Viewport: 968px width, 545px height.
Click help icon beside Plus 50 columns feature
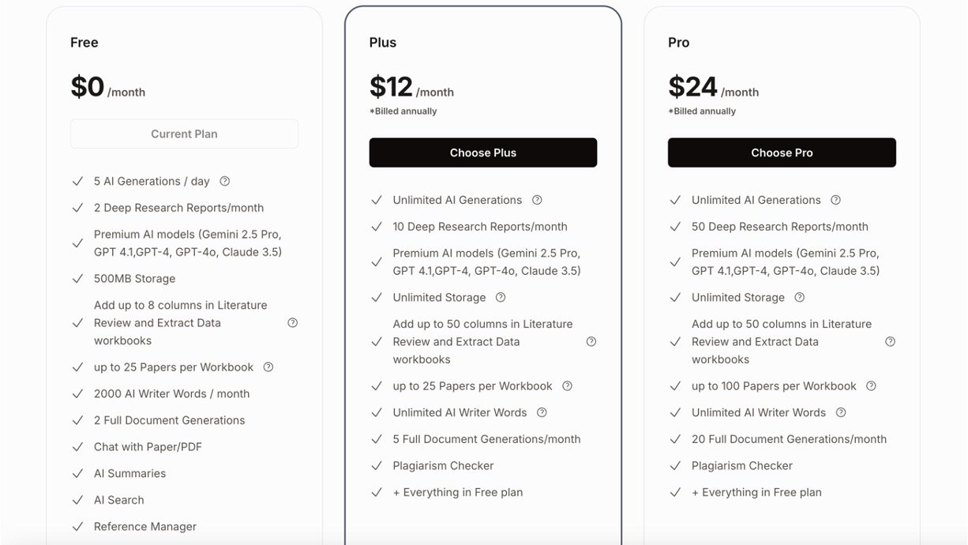click(591, 342)
